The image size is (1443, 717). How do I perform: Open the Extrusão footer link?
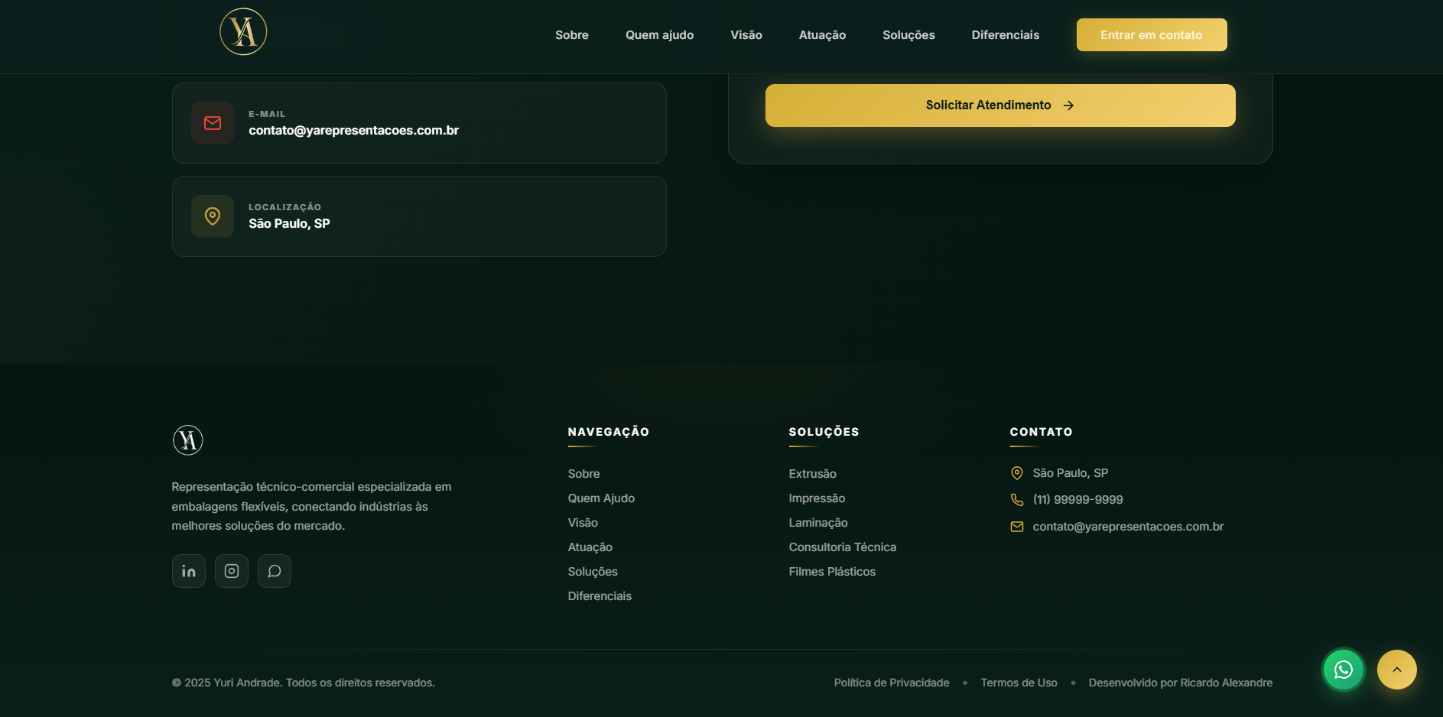[x=812, y=474]
